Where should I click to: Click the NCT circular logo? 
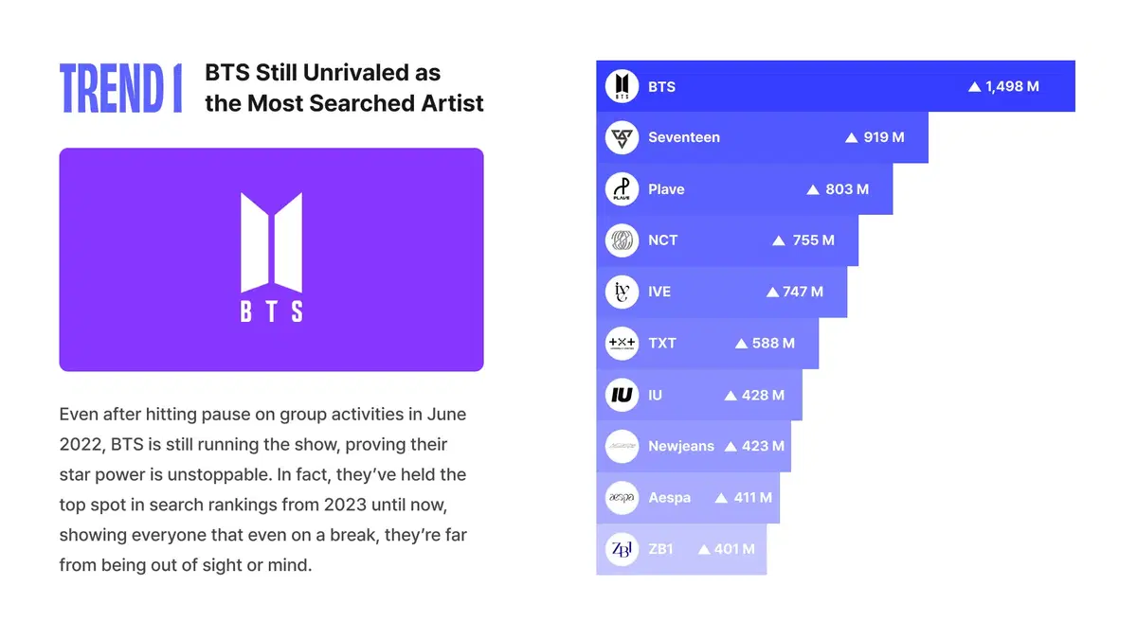[x=622, y=240]
